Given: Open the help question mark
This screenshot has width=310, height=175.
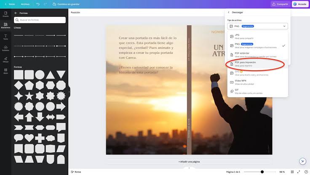Looking at the screenshot, I should pos(306,172).
